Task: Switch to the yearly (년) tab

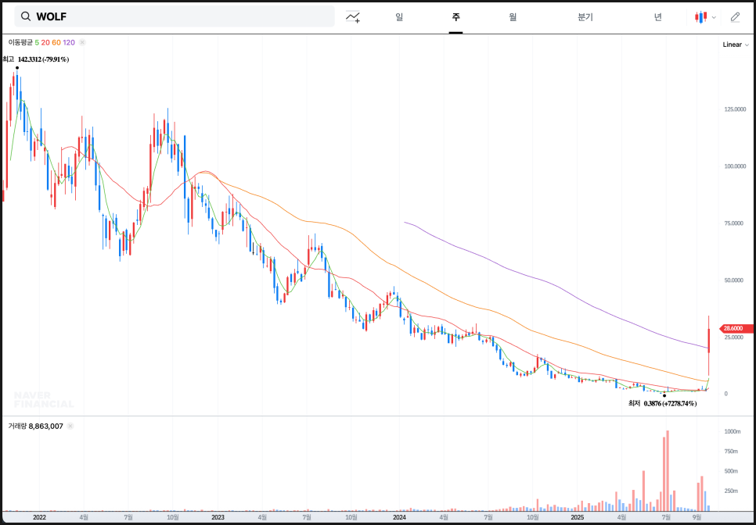Action: (x=658, y=16)
